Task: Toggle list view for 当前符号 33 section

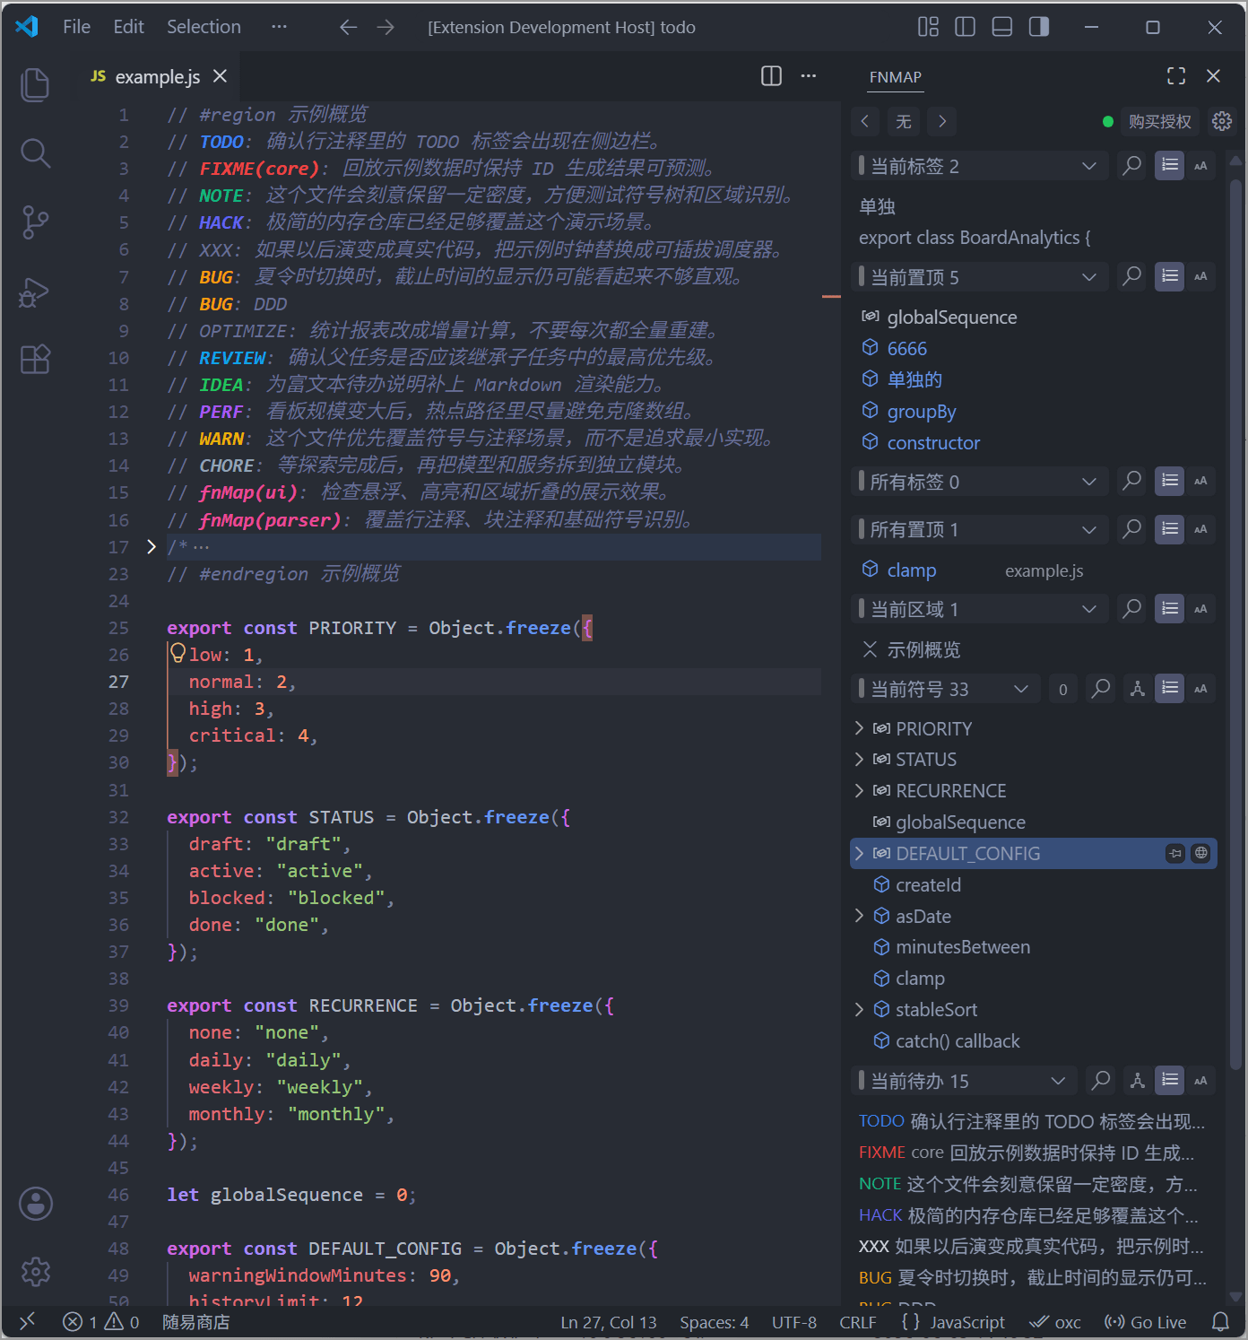Action: (x=1169, y=689)
